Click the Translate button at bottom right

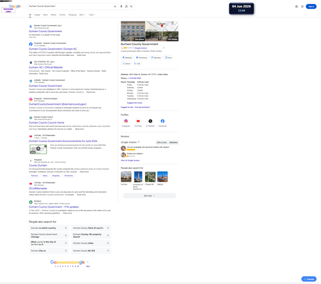point(309,279)
